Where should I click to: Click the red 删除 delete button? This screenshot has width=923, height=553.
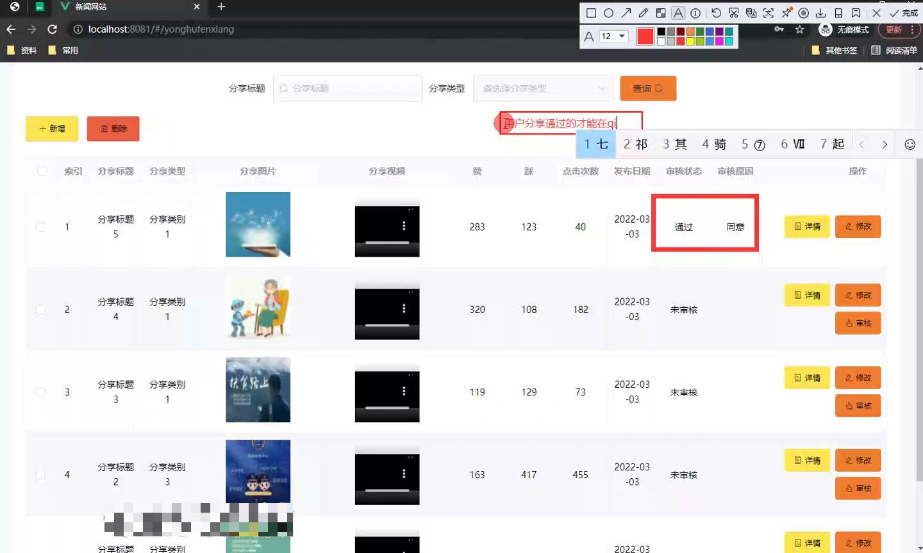tap(113, 129)
